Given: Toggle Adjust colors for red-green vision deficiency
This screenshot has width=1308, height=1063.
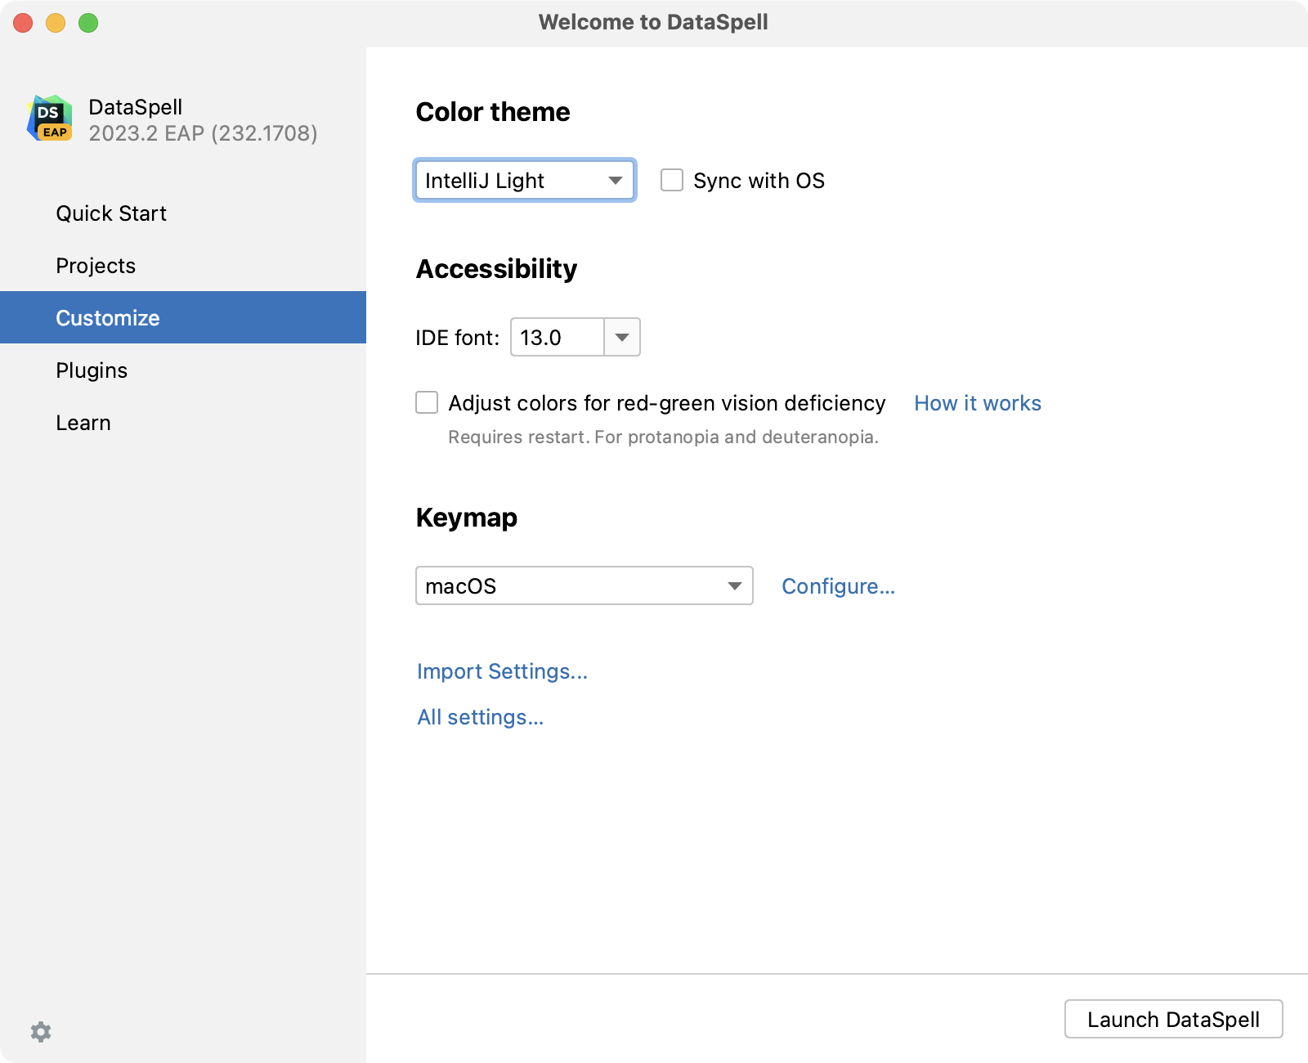Looking at the screenshot, I should (x=427, y=402).
